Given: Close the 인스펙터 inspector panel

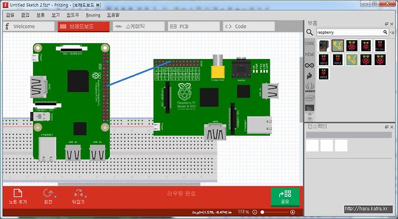Looking at the screenshot, I should point(392,127).
